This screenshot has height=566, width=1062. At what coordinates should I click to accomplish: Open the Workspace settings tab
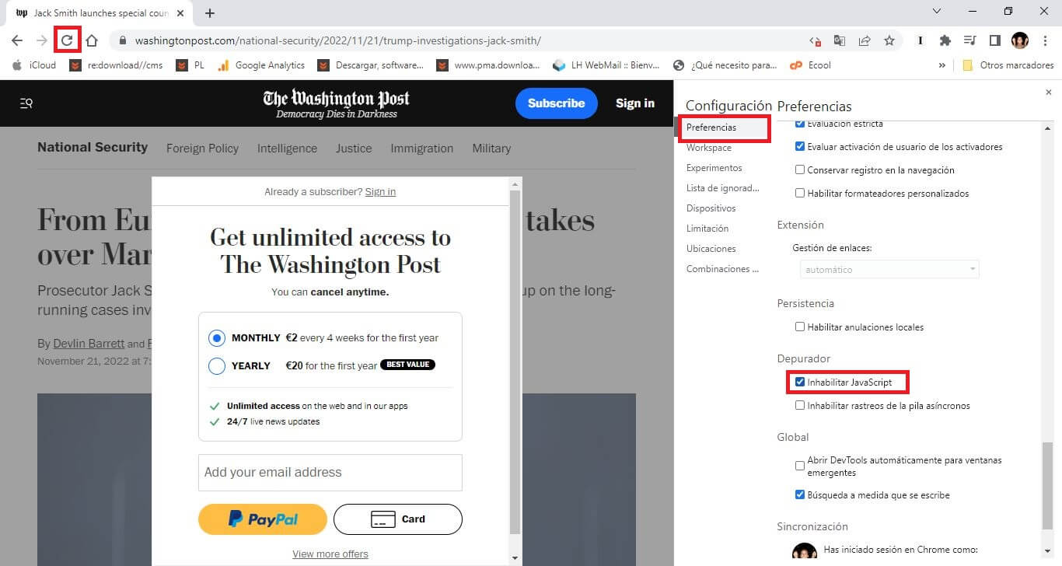click(709, 148)
